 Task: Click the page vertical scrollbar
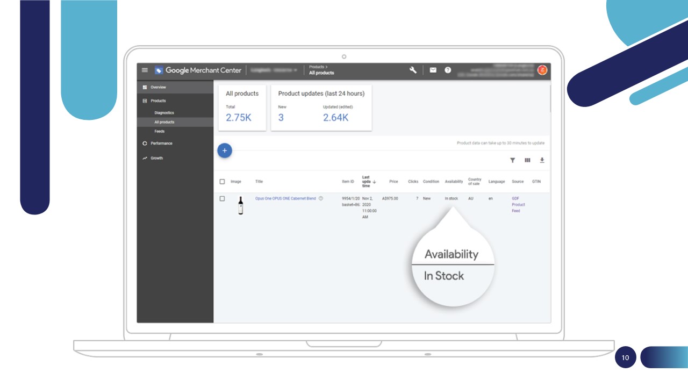pos(550,98)
